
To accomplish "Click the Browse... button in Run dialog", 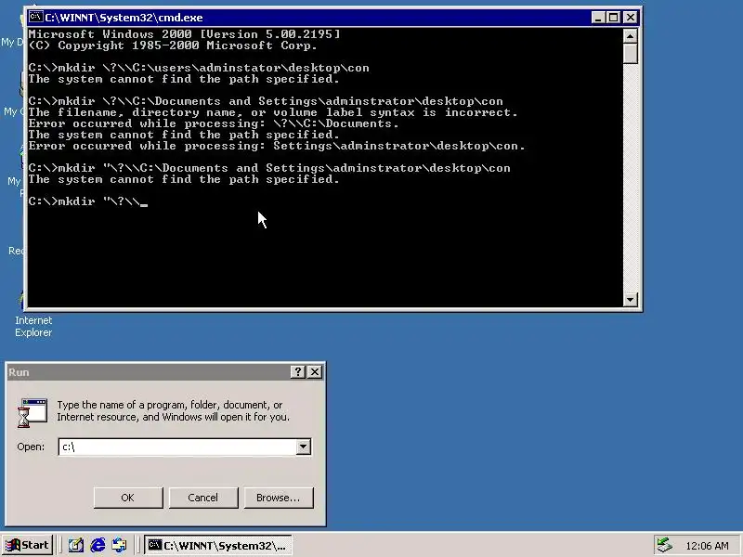I will coord(278,498).
